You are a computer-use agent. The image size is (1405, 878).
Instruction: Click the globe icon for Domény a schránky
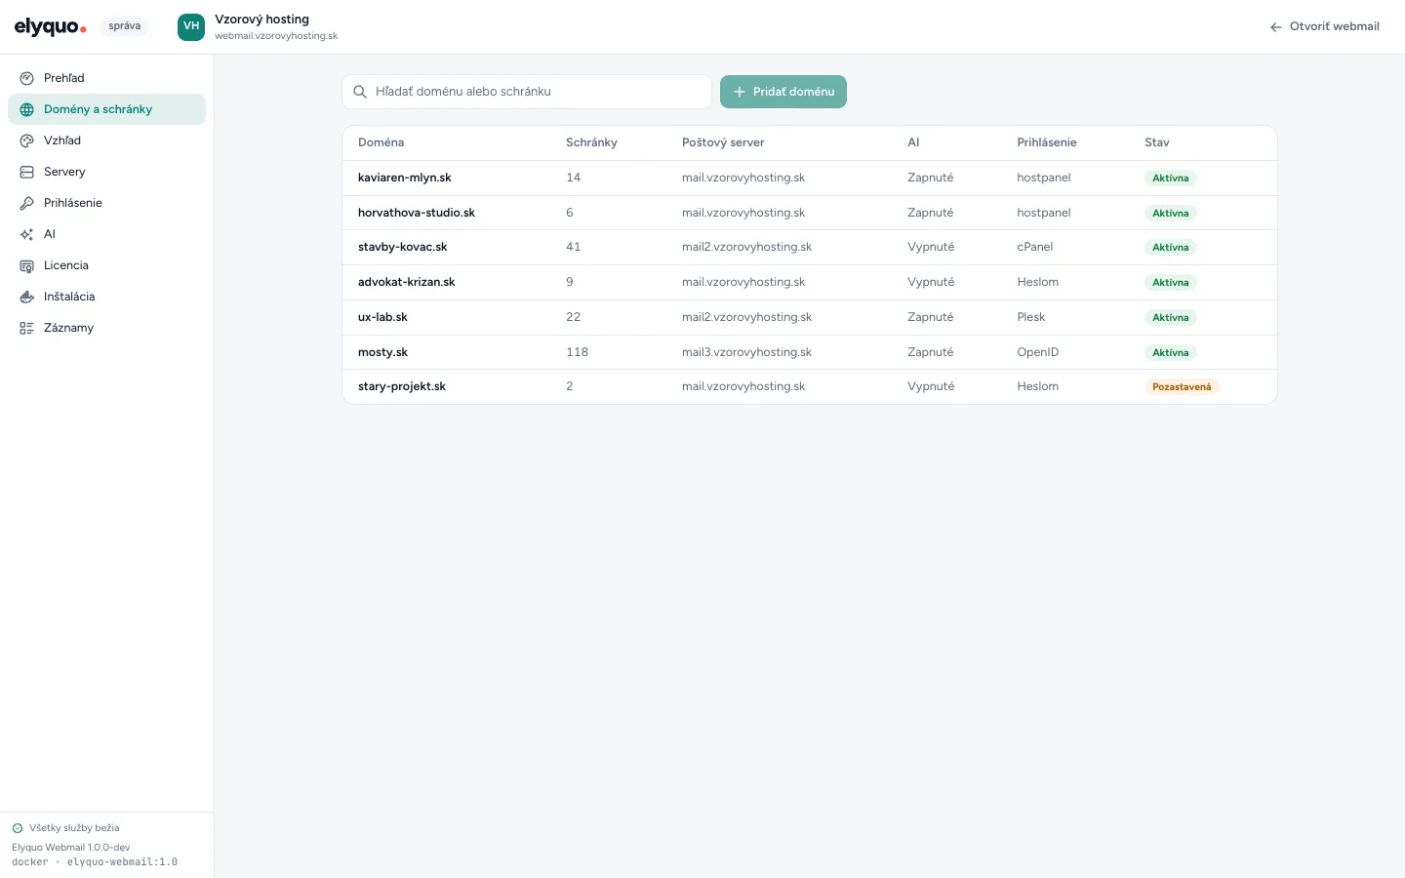pyautogui.click(x=27, y=109)
